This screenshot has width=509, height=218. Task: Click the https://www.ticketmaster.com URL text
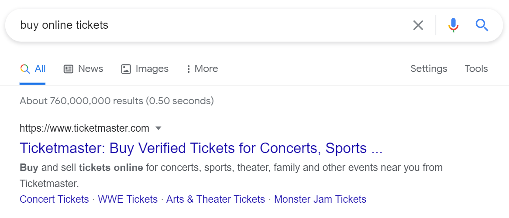[x=84, y=128]
